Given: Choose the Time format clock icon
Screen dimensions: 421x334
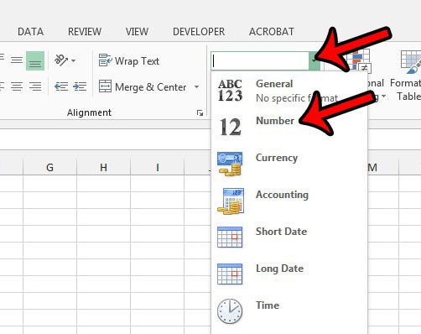Looking at the screenshot, I should (x=230, y=311).
